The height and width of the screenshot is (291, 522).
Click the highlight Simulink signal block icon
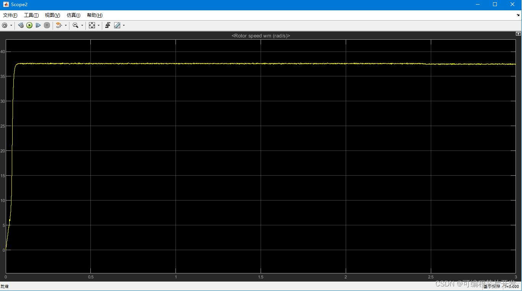coord(59,25)
